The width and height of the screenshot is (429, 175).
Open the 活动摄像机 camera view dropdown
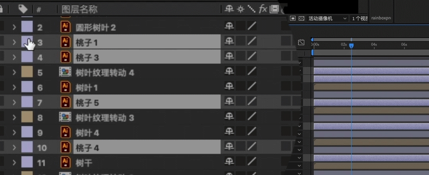(x=327, y=19)
